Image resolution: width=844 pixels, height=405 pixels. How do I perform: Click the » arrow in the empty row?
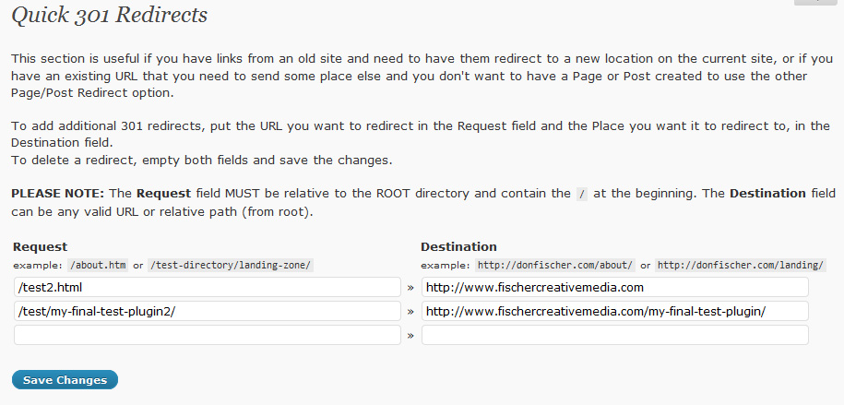(410, 336)
